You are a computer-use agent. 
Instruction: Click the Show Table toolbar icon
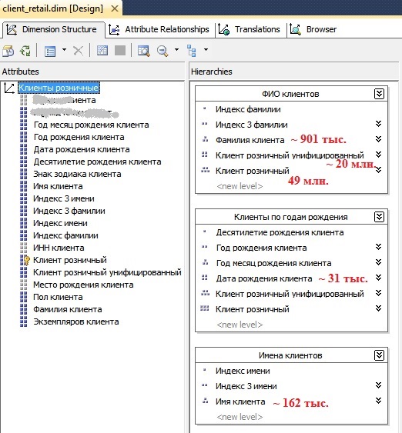coord(102,51)
